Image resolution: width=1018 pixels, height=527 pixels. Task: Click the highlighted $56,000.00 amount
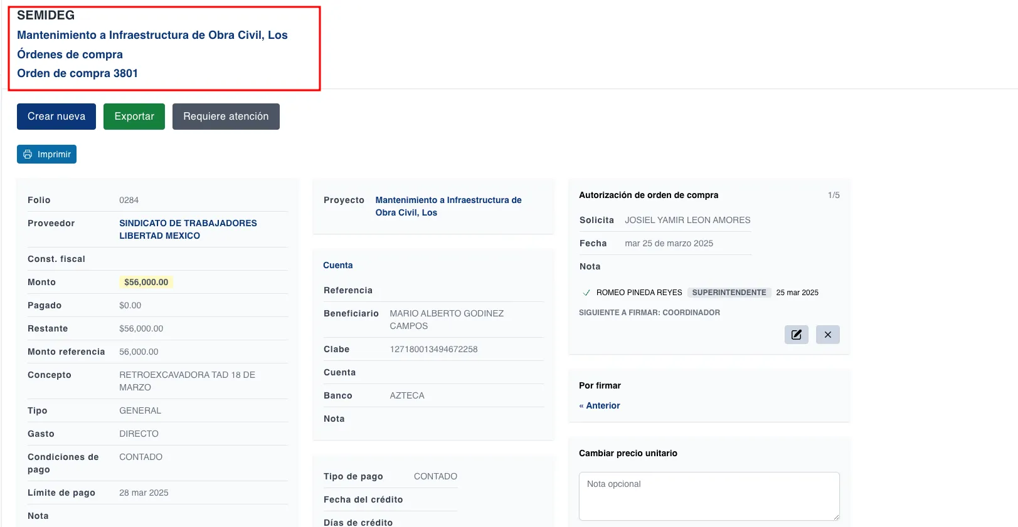146,282
